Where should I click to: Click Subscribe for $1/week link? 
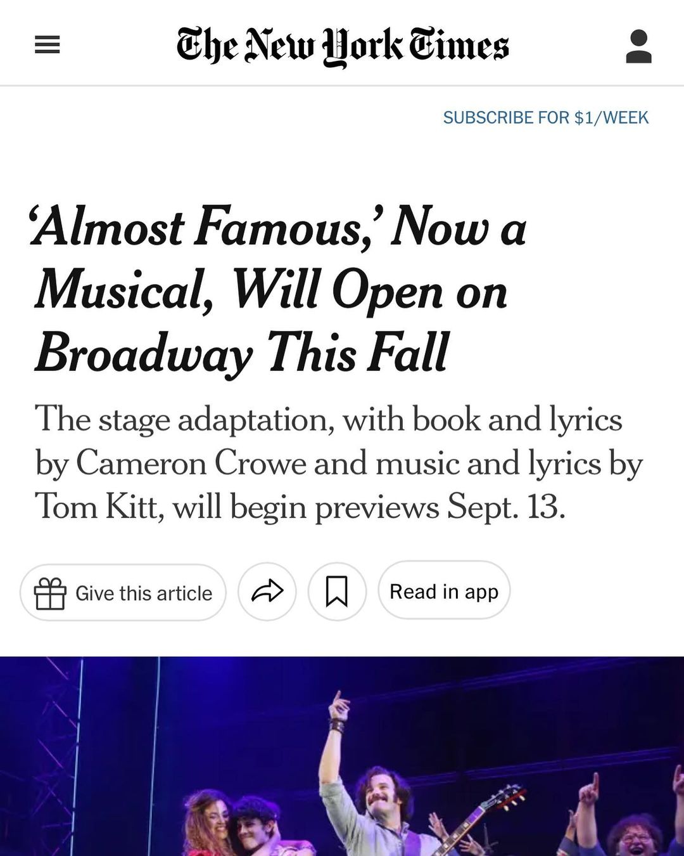click(x=545, y=118)
